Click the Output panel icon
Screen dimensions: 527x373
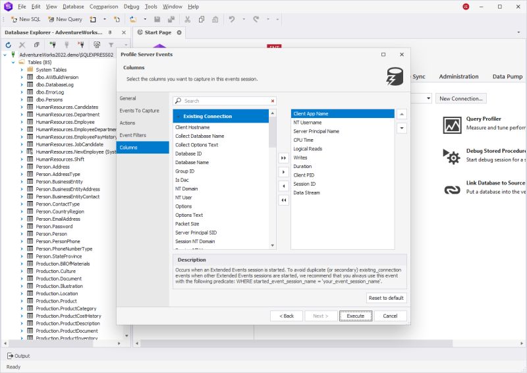[x=10, y=356]
